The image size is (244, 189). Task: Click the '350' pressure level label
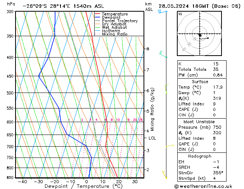click(11, 36)
